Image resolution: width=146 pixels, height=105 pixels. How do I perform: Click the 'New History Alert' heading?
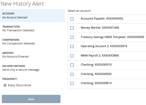pyautogui.click(x=22, y=4)
